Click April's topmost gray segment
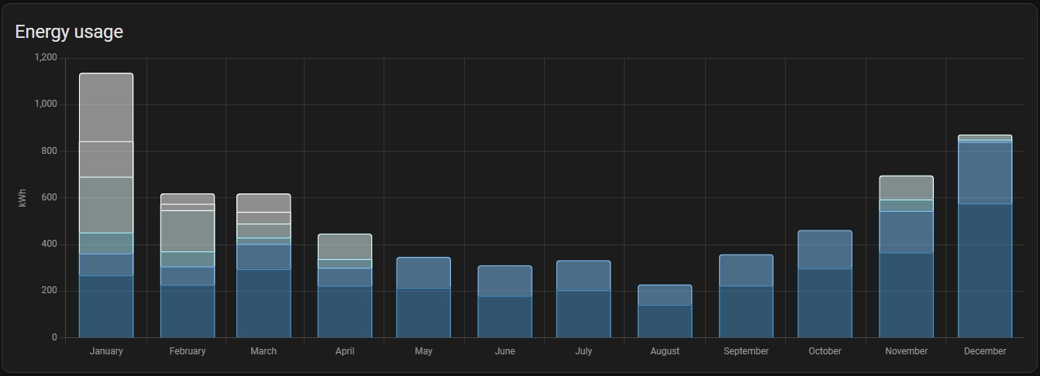The image size is (1040, 376). [x=345, y=246]
